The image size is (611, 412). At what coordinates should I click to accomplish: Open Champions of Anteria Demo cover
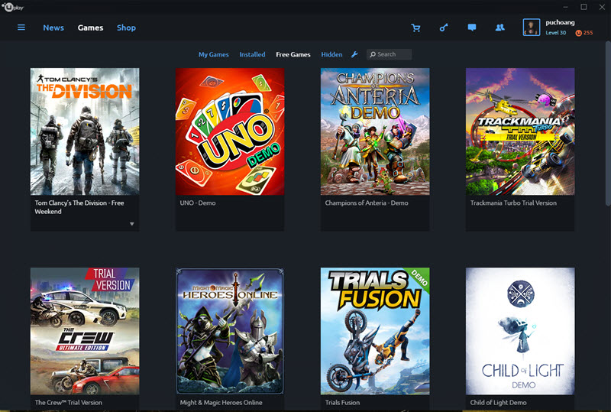(x=375, y=131)
